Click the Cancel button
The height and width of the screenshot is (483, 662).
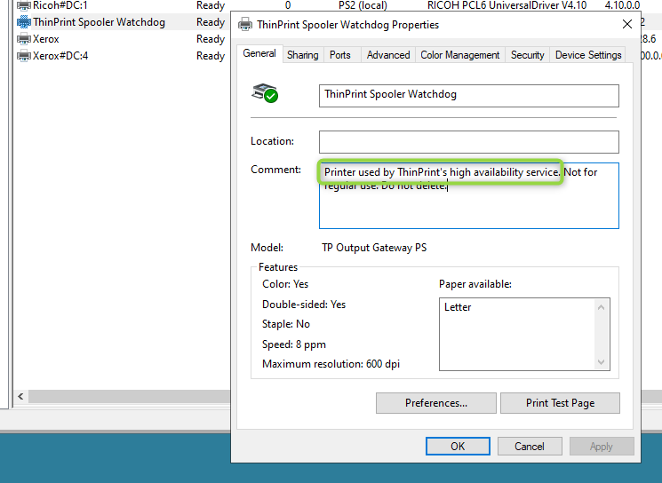coord(530,447)
